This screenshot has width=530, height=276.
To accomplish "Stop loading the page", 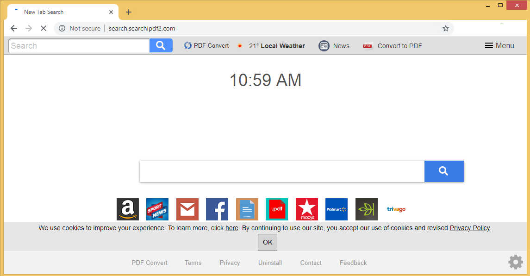I will click(x=43, y=28).
